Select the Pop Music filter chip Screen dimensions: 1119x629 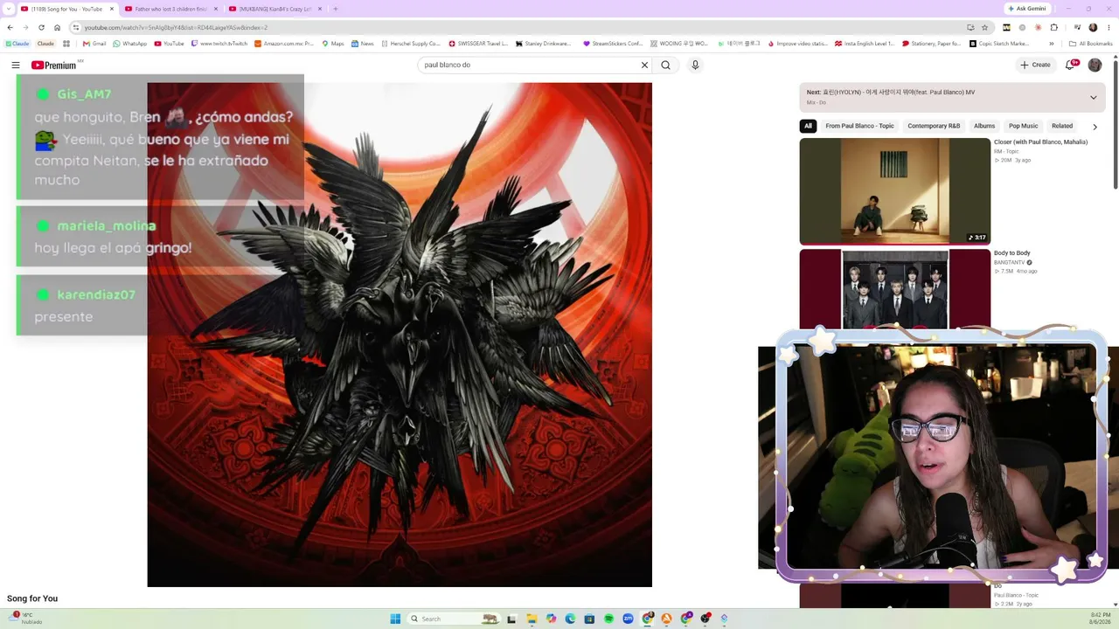tap(1024, 126)
